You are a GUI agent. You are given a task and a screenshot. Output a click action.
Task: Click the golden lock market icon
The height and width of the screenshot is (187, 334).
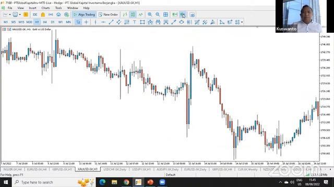(x=43, y=15)
